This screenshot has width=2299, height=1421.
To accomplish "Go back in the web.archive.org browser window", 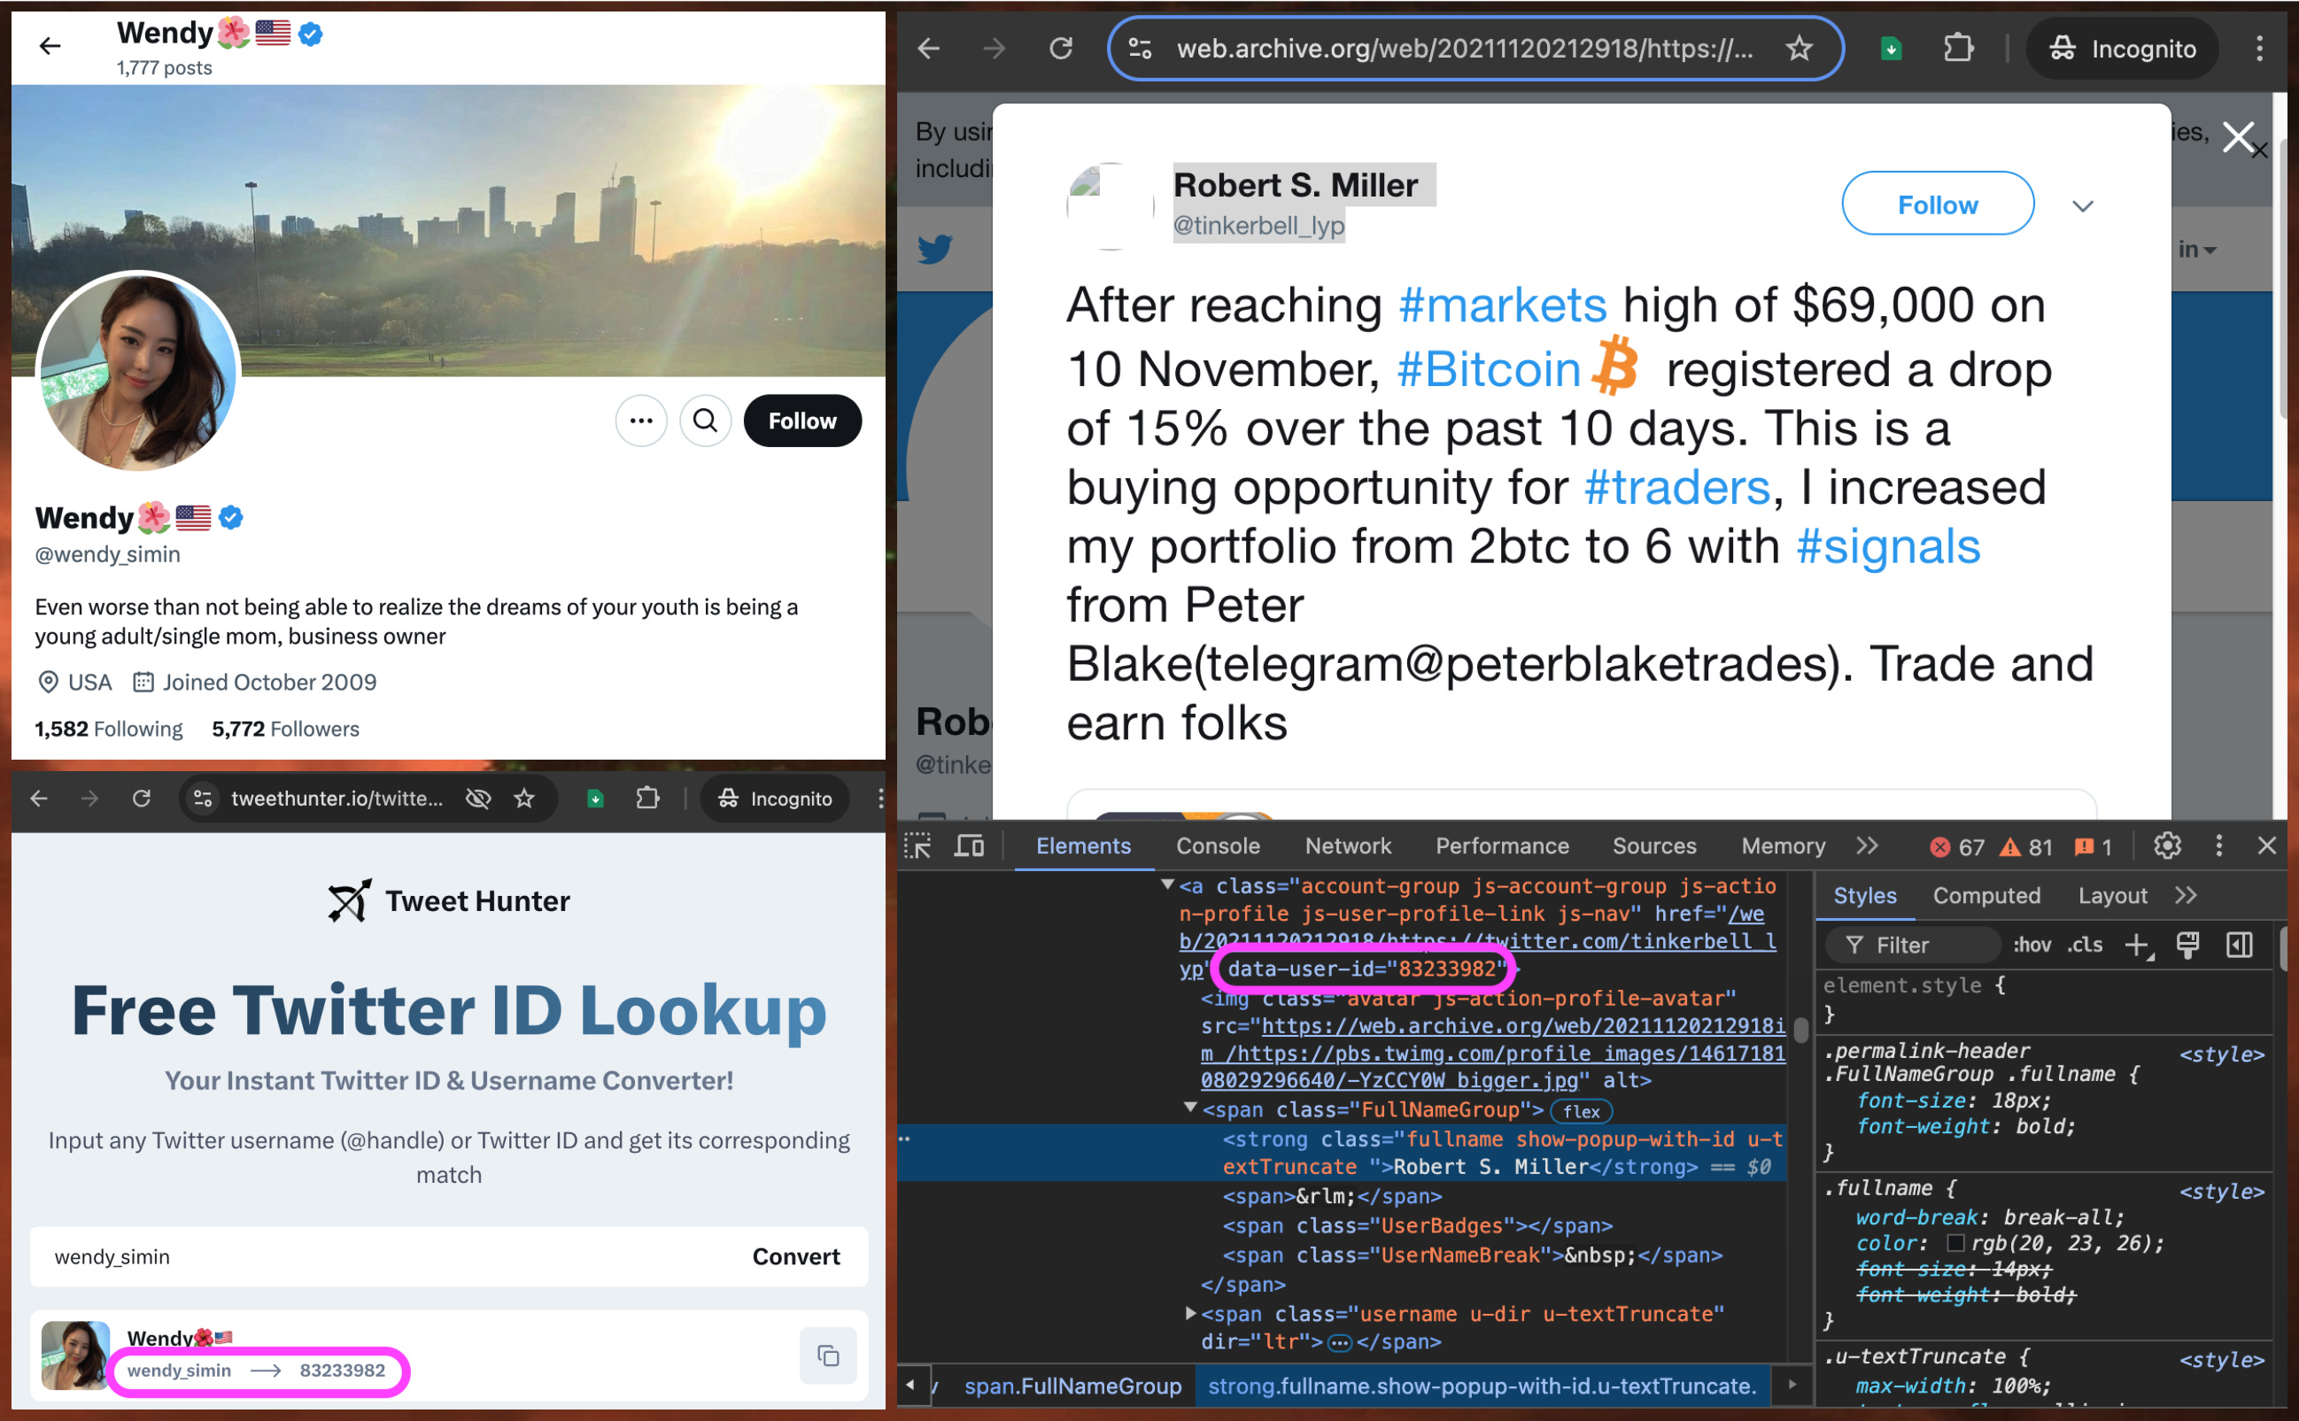I will tap(929, 48).
